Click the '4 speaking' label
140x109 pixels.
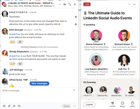(x=89, y=25)
